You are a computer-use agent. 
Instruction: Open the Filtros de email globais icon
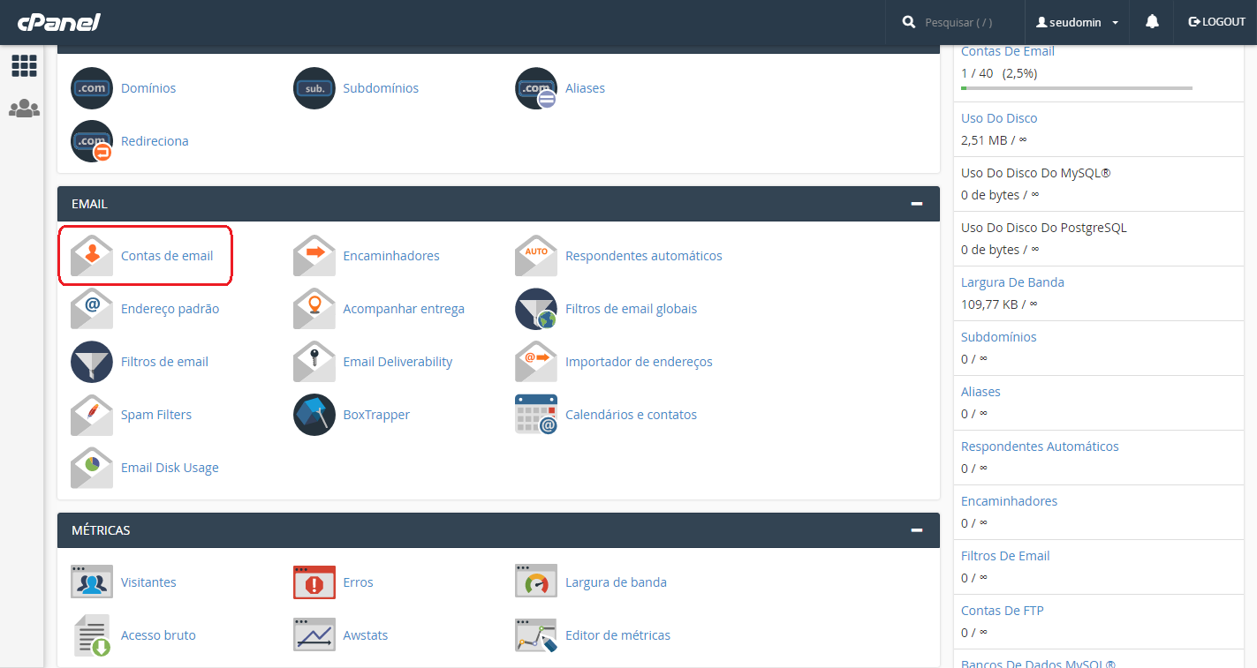click(x=536, y=309)
